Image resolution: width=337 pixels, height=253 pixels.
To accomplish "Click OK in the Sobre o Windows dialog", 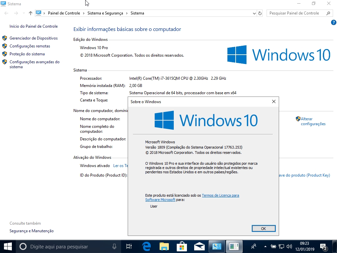I will pos(264,229).
